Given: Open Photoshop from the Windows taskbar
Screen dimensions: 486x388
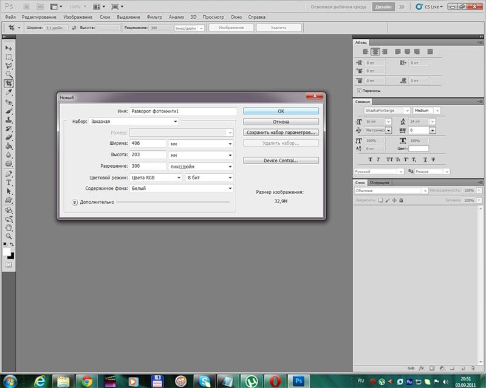Looking at the screenshot, I should [298, 381].
